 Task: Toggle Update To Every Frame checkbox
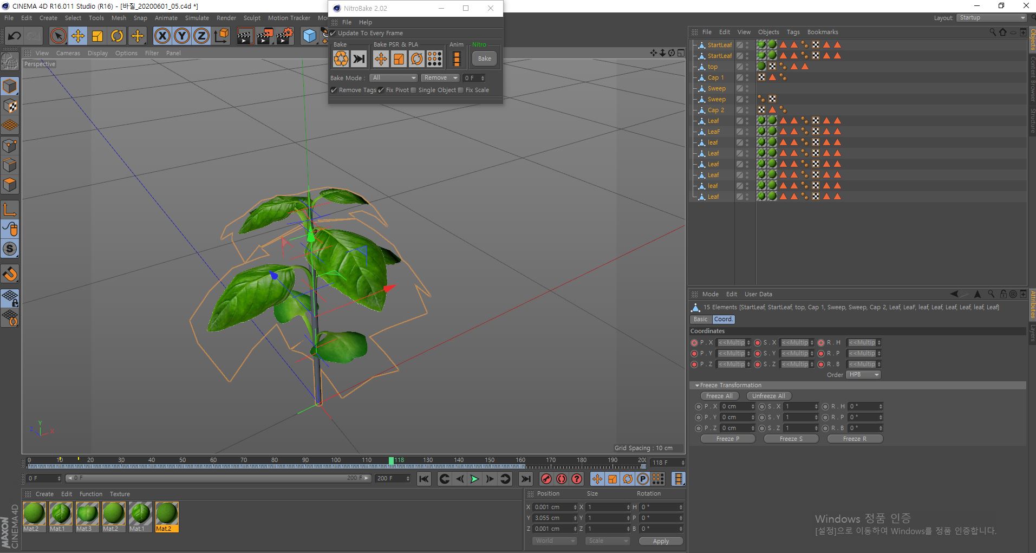[x=333, y=33]
